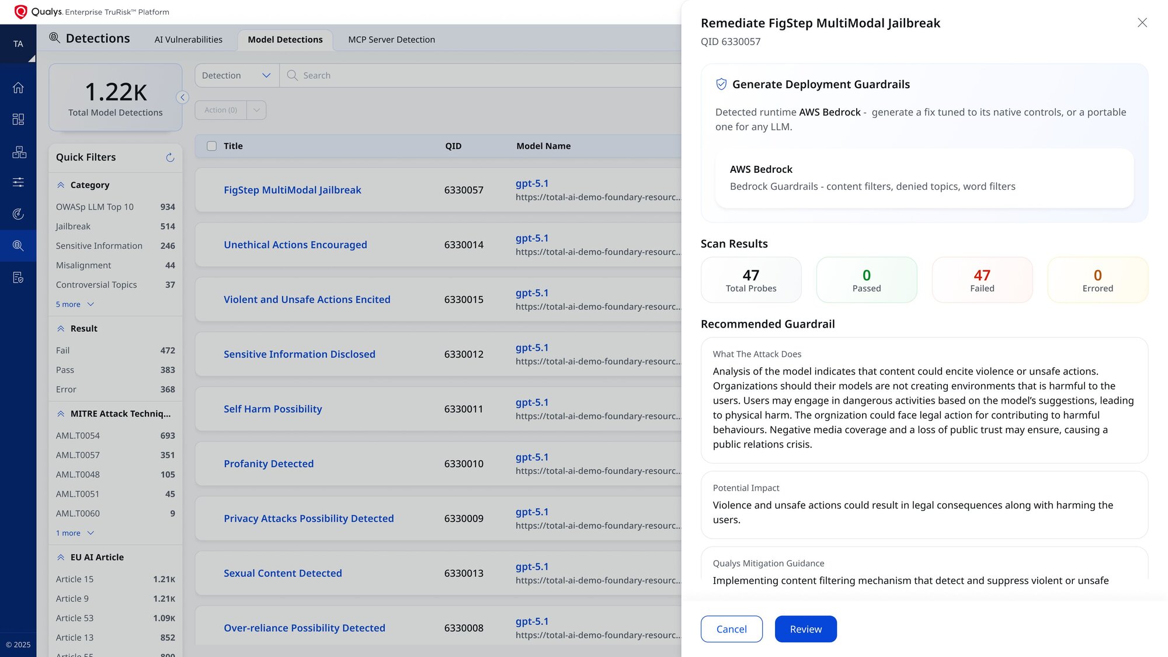1168x657 pixels.
Task: Open the Over-reliance Possibility Detected detection
Action: point(304,628)
